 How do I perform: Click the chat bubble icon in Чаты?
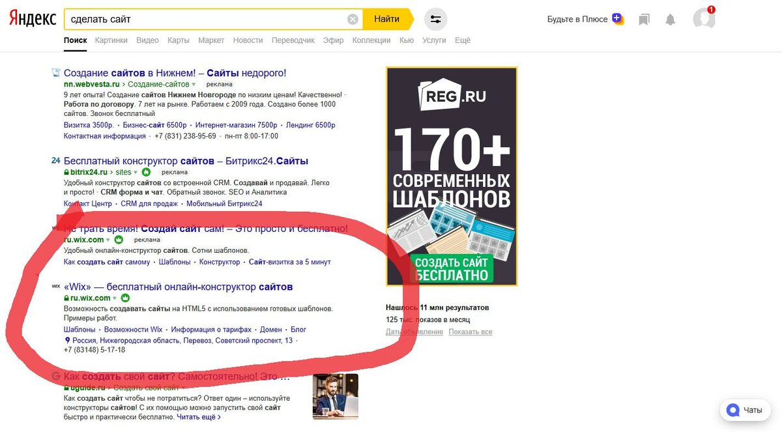[x=733, y=410]
